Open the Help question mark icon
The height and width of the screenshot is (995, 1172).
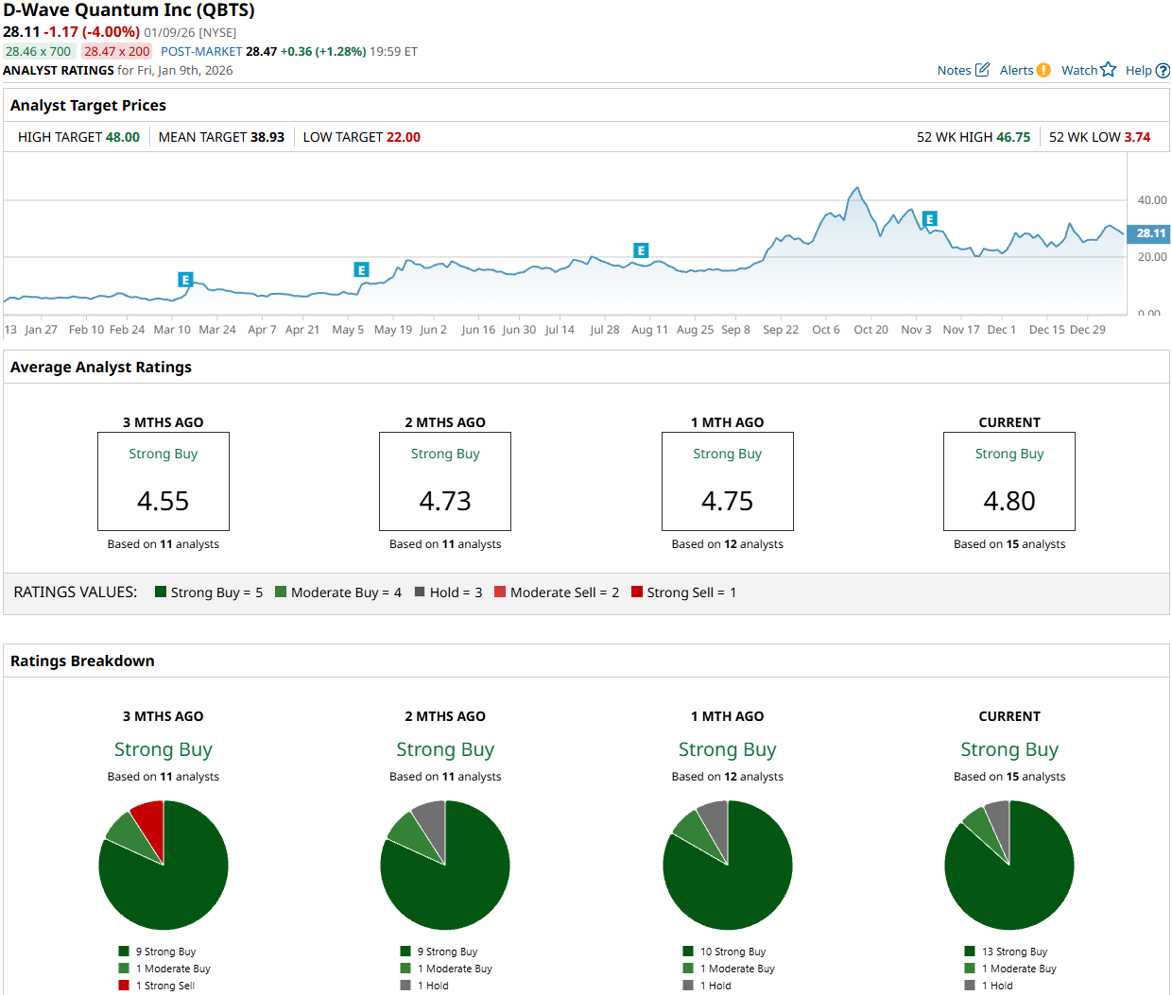pyautogui.click(x=1163, y=71)
